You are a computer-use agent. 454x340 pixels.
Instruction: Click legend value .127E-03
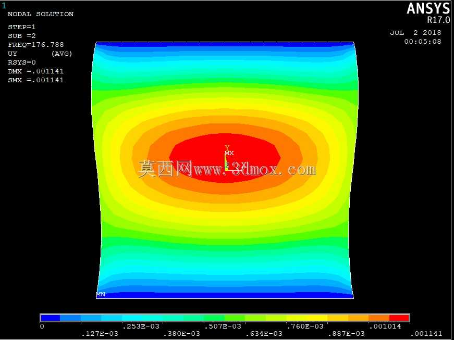[100, 334]
